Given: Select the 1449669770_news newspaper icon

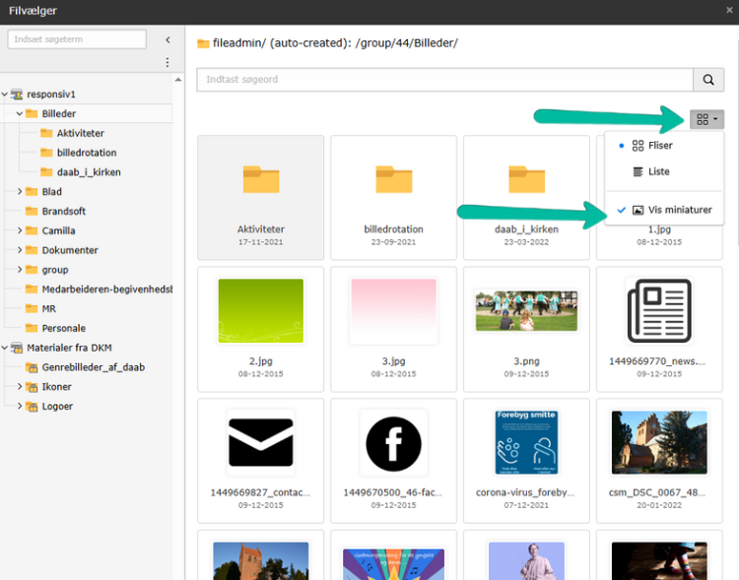Looking at the screenshot, I should click(659, 310).
